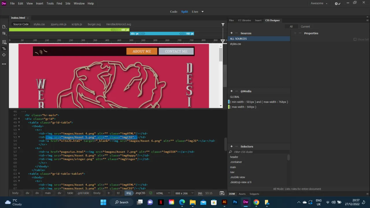Switch CSS Designer to All mode

coord(291,27)
